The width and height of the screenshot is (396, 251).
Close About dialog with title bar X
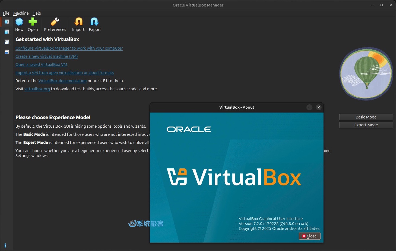(x=319, y=107)
